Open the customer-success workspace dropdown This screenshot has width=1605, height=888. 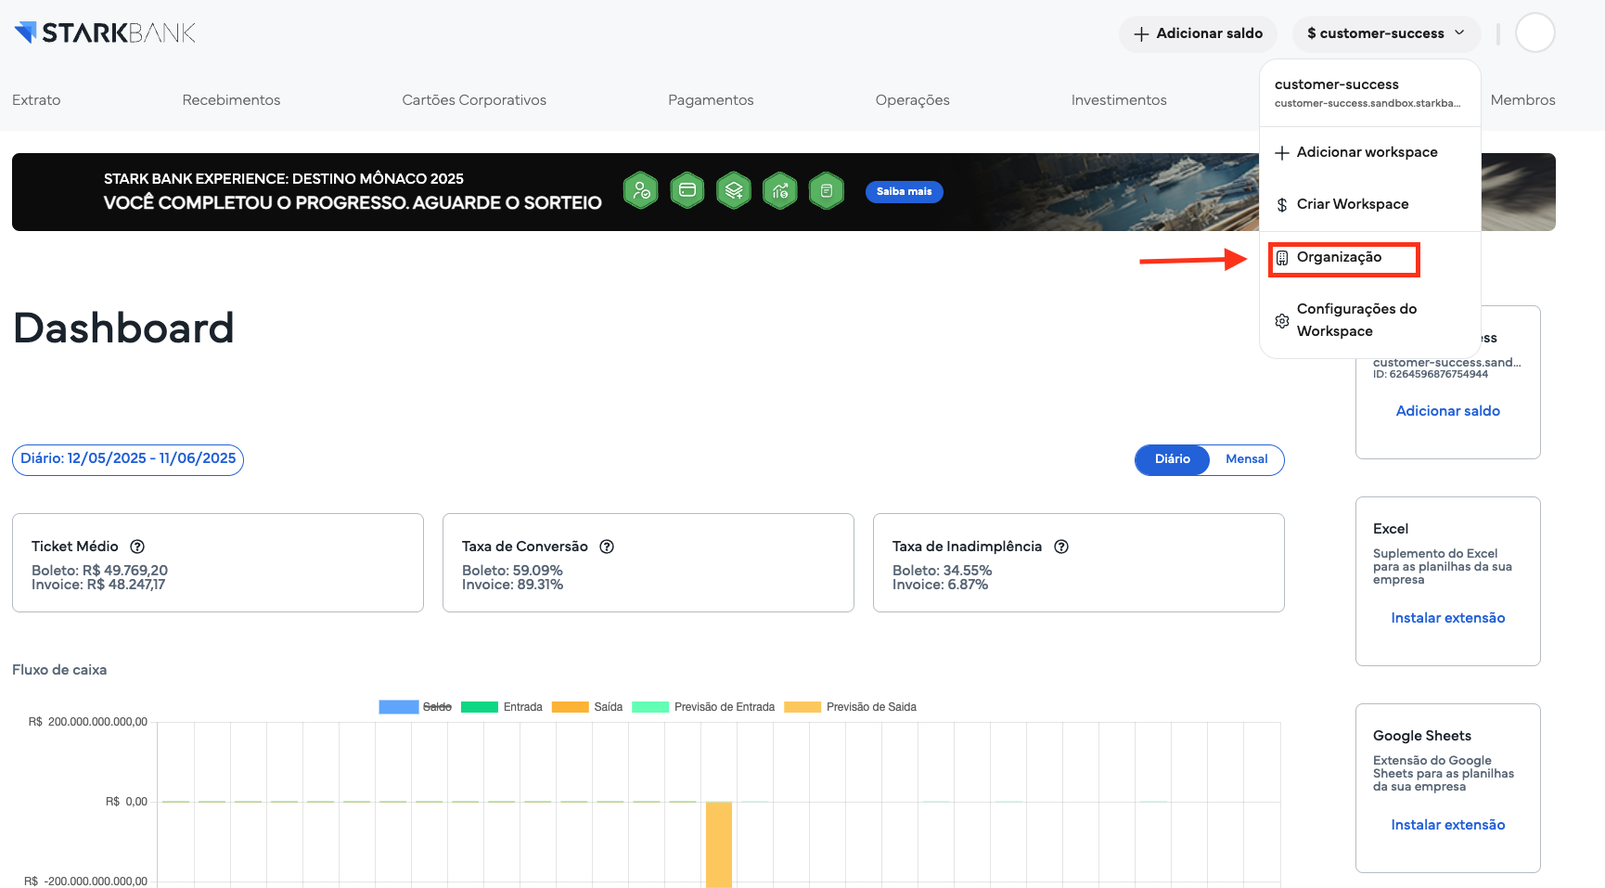click(x=1386, y=33)
